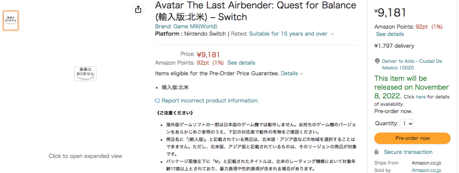Click the share icon above the product image
Screen dimensions: 459x173
point(138,9)
